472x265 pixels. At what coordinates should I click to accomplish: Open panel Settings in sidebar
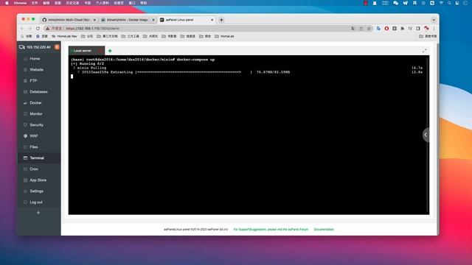pos(38,191)
